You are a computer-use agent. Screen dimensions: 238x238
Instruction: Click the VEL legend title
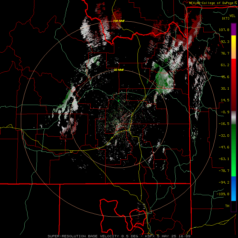coord(232,16)
